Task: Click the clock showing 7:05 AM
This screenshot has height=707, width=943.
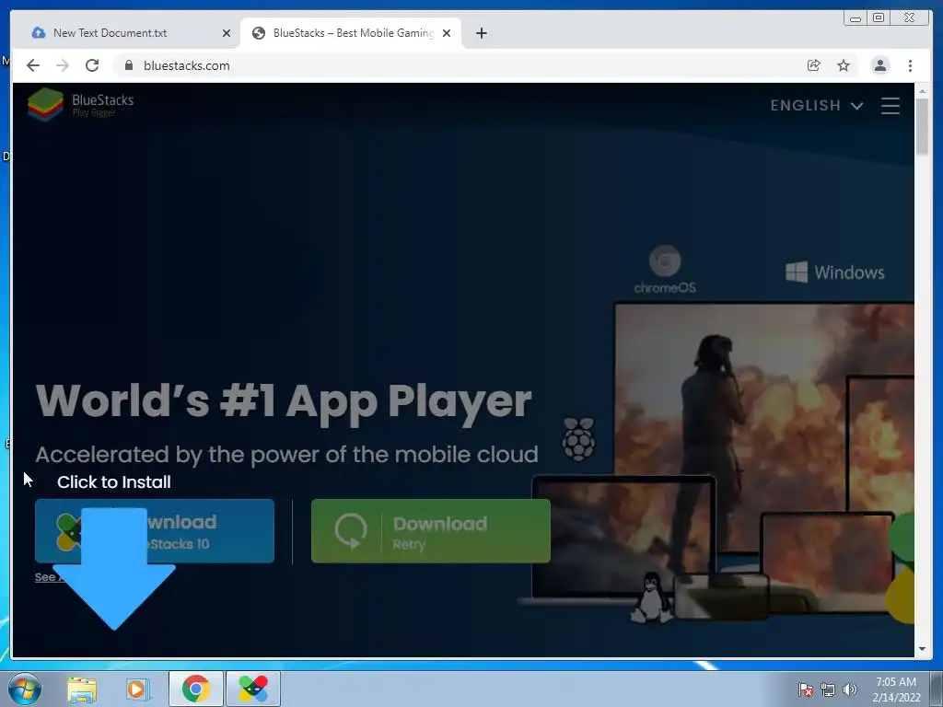Action: click(896, 690)
